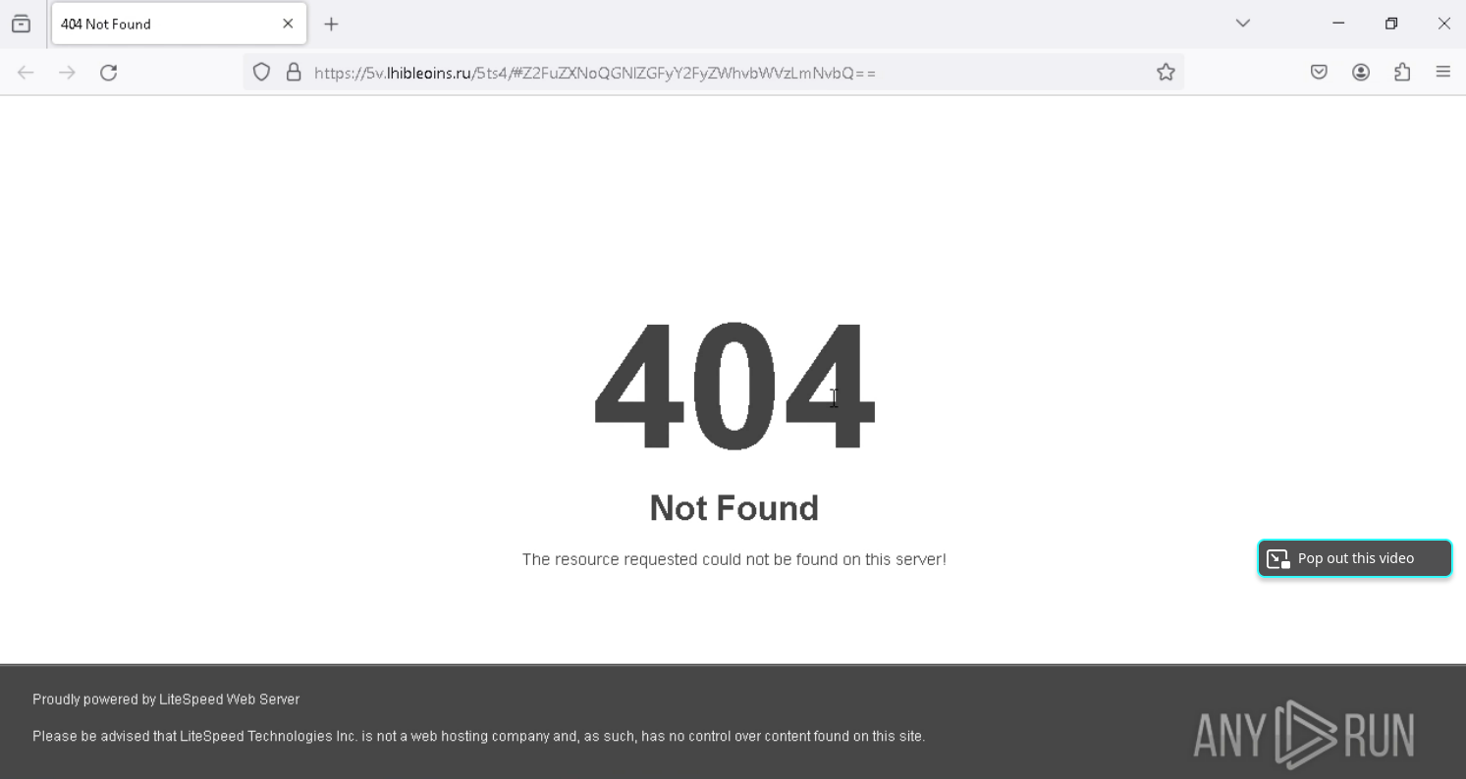Image resolution: width=1466 pixels, height=779 pixels.
Task: Open the Firefox account menu
Action: click(x=1361, y=73)
